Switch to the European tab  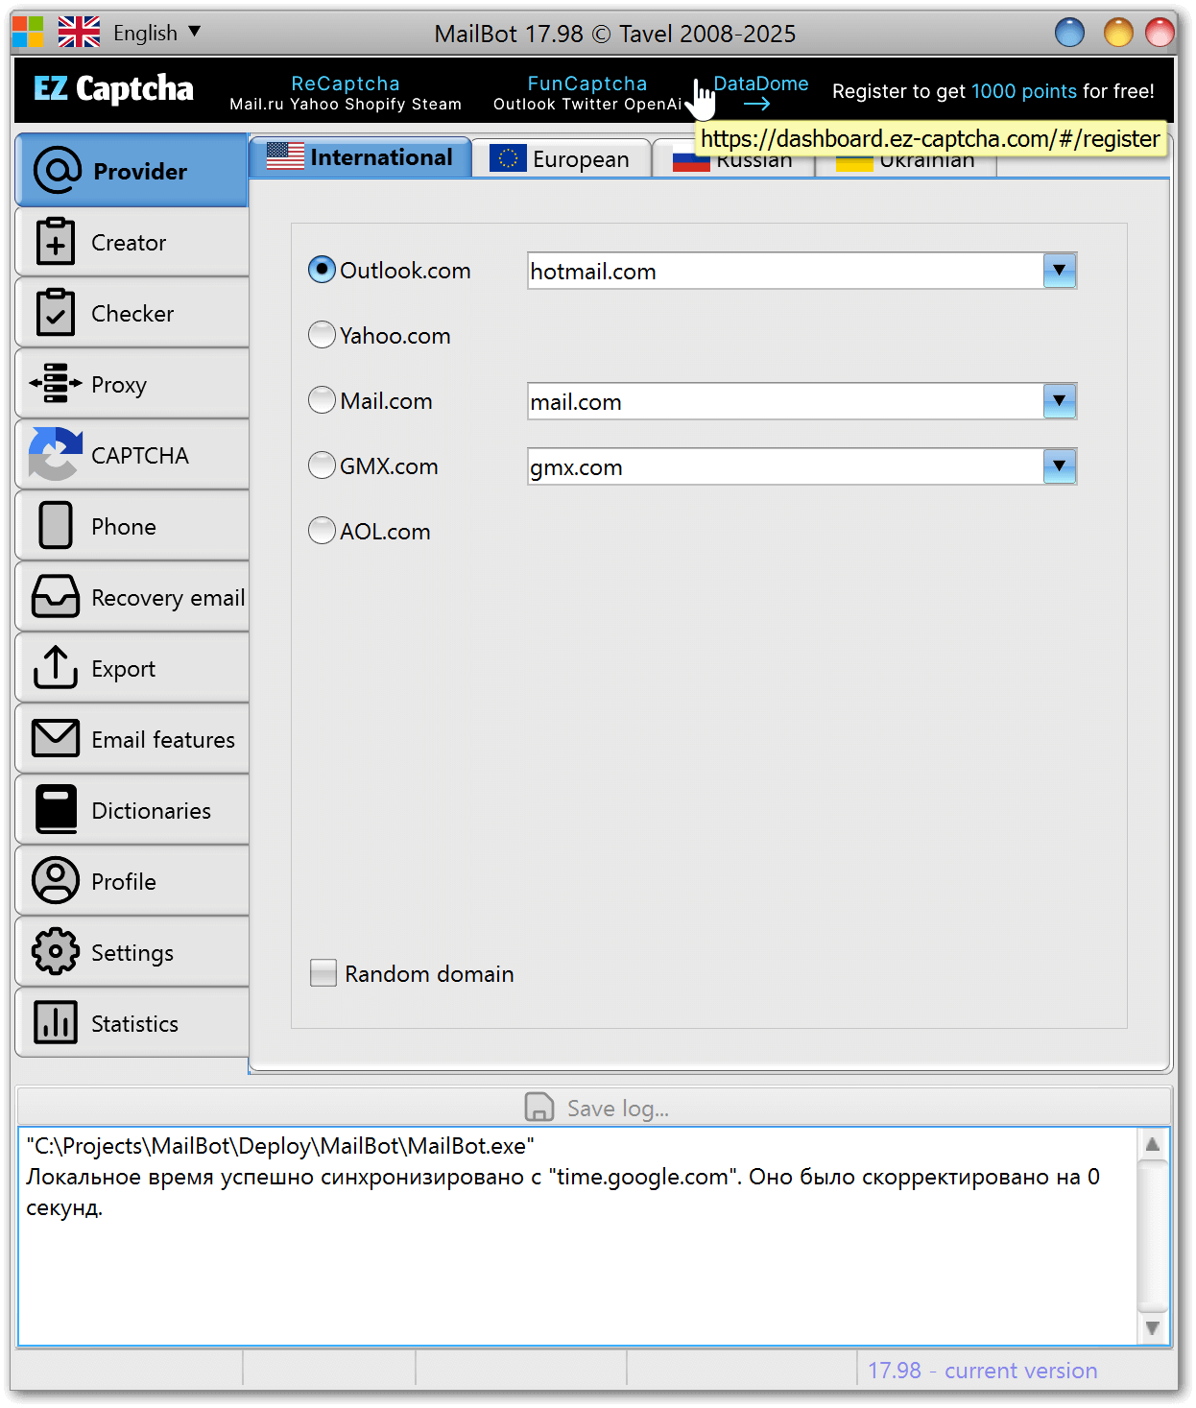tap(561, 159)
